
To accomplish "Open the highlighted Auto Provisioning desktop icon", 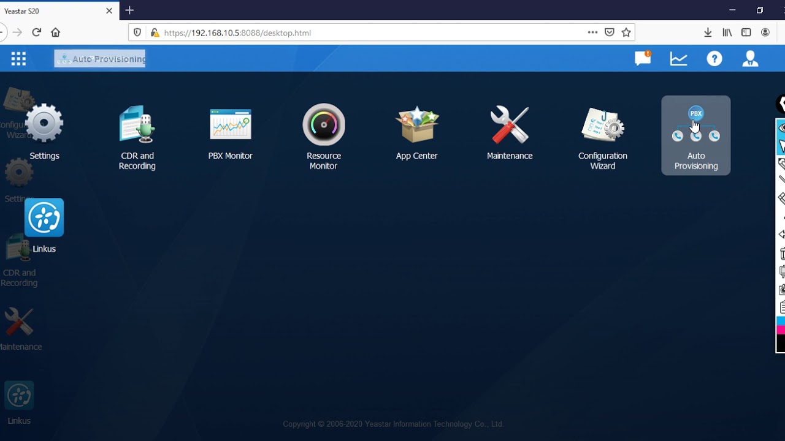I will [x=696, y=135].
